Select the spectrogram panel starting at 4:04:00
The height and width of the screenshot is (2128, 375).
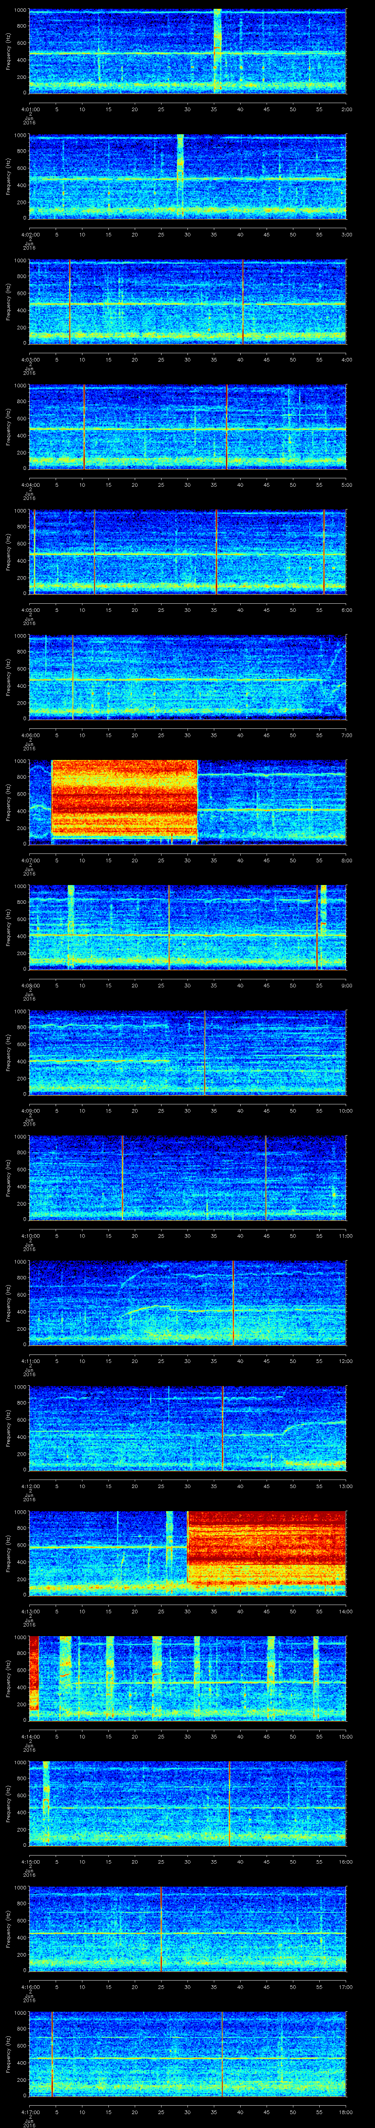coord(187,427)
